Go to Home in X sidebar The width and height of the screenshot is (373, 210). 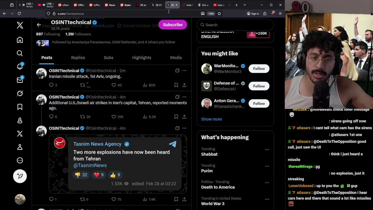20,40
